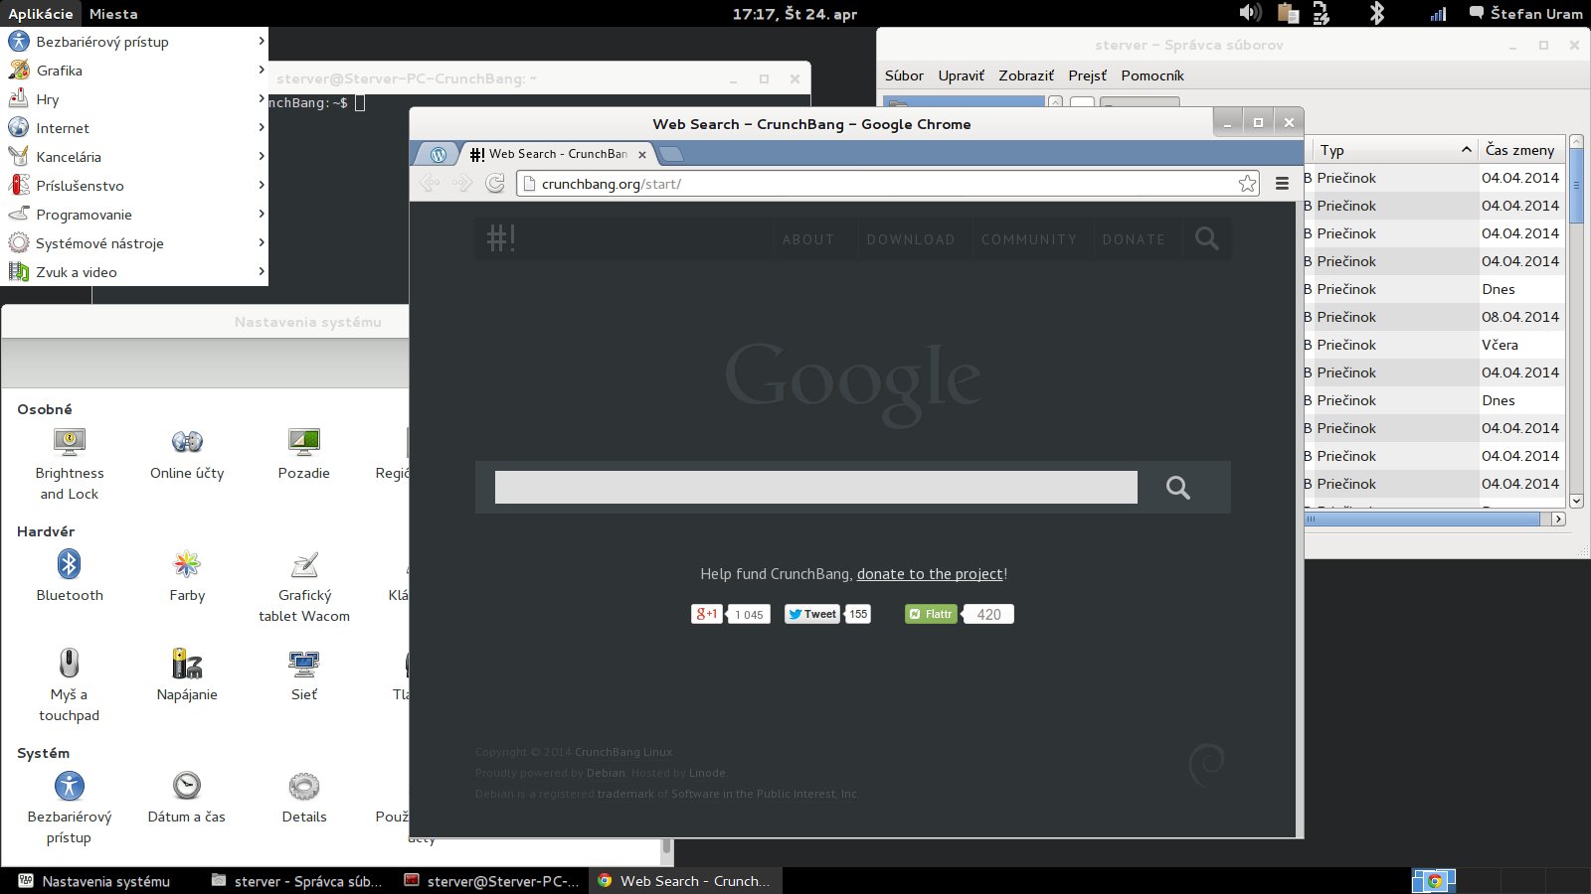Expand Zvuk a video submenu
The height and width of the screenshot is (894, 1591).
(x=134, y=272)
